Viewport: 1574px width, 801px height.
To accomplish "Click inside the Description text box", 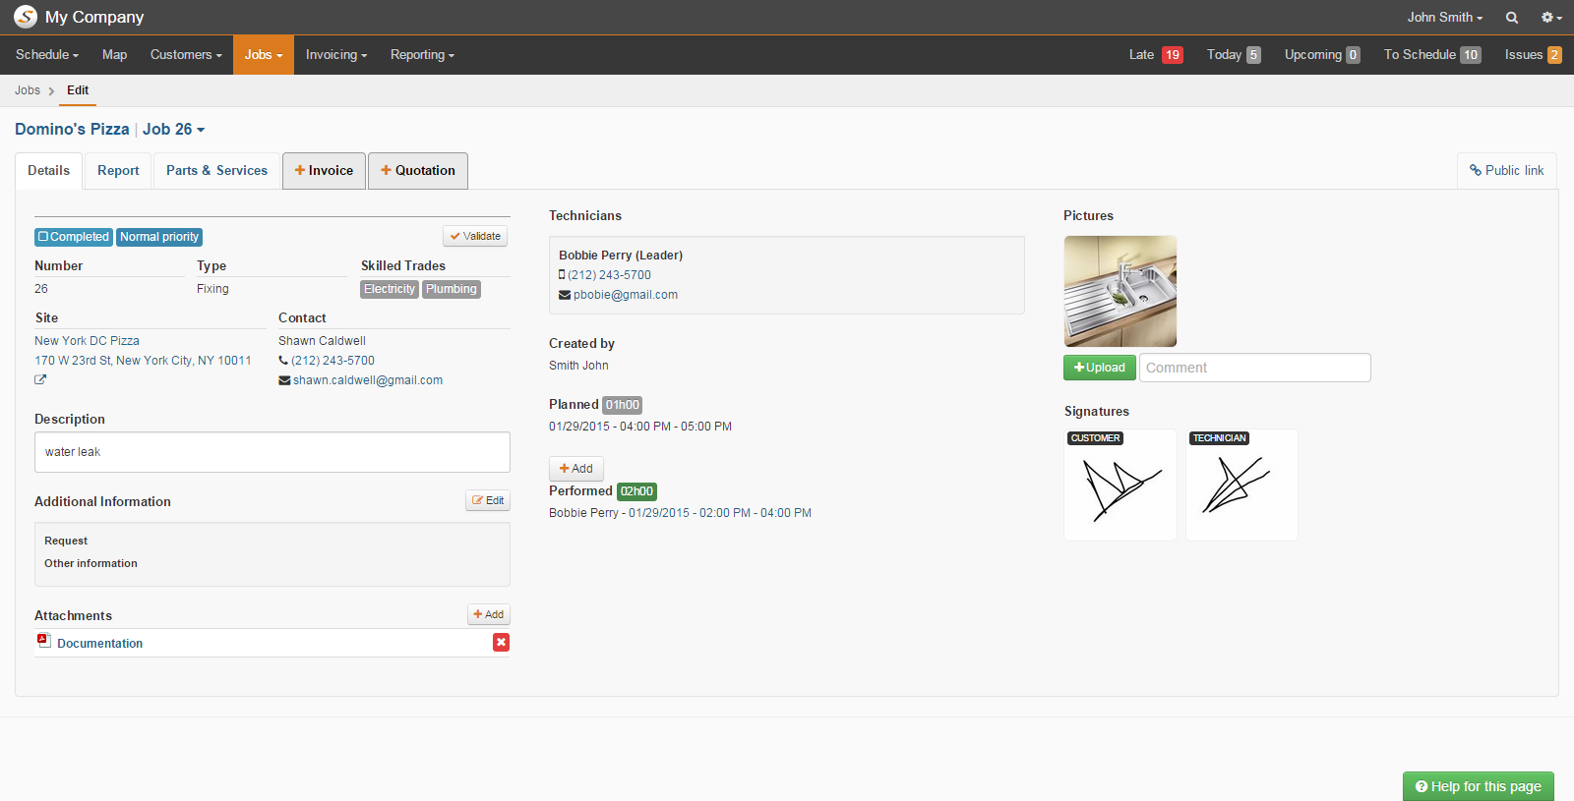I will (272, 452).
